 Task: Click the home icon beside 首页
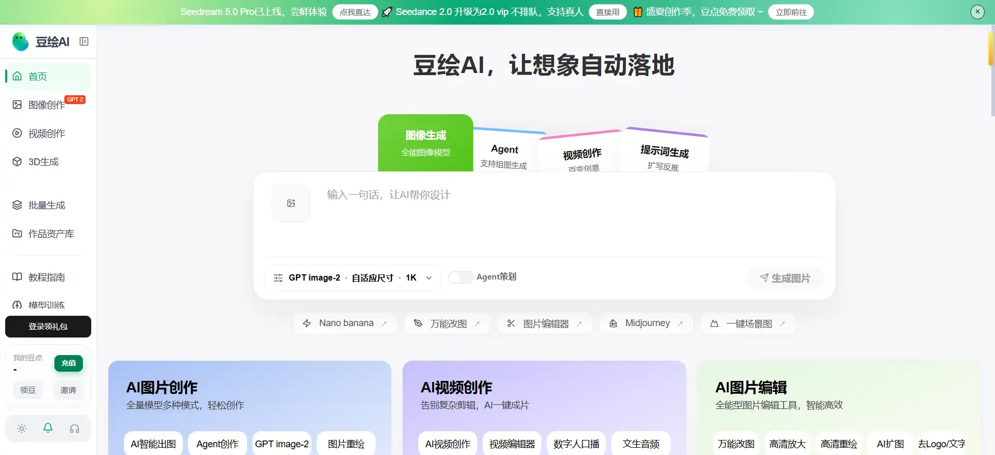pos(17,76)
